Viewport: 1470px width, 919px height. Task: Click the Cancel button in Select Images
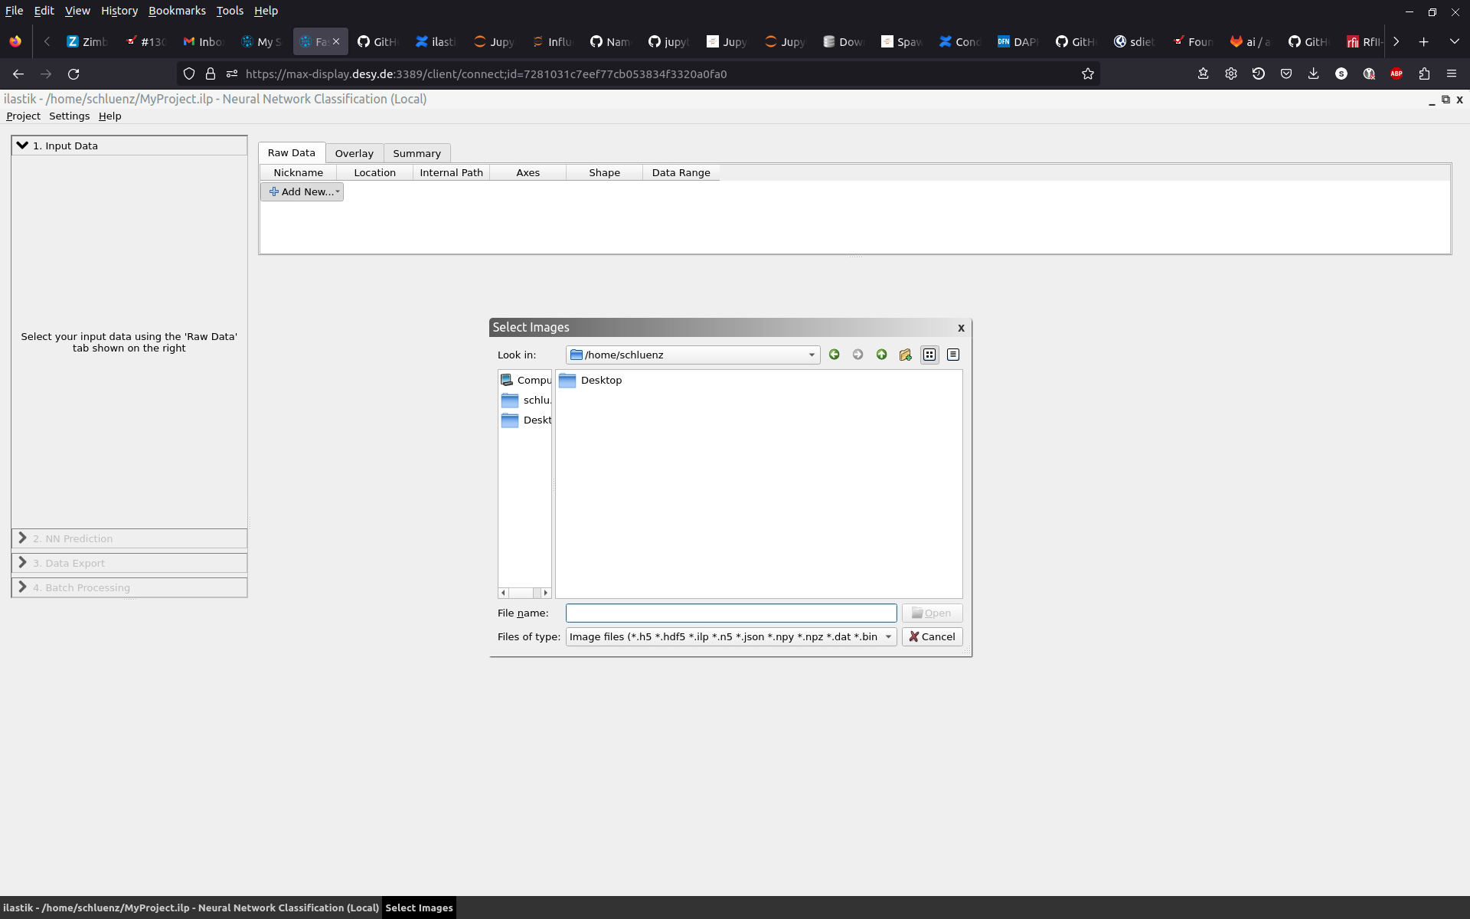(x=932, y=637)
